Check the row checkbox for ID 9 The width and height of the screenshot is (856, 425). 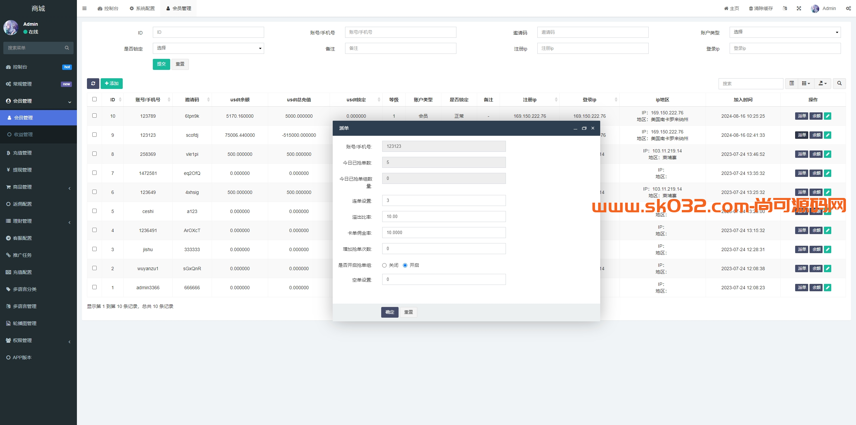tap(94, 135)
